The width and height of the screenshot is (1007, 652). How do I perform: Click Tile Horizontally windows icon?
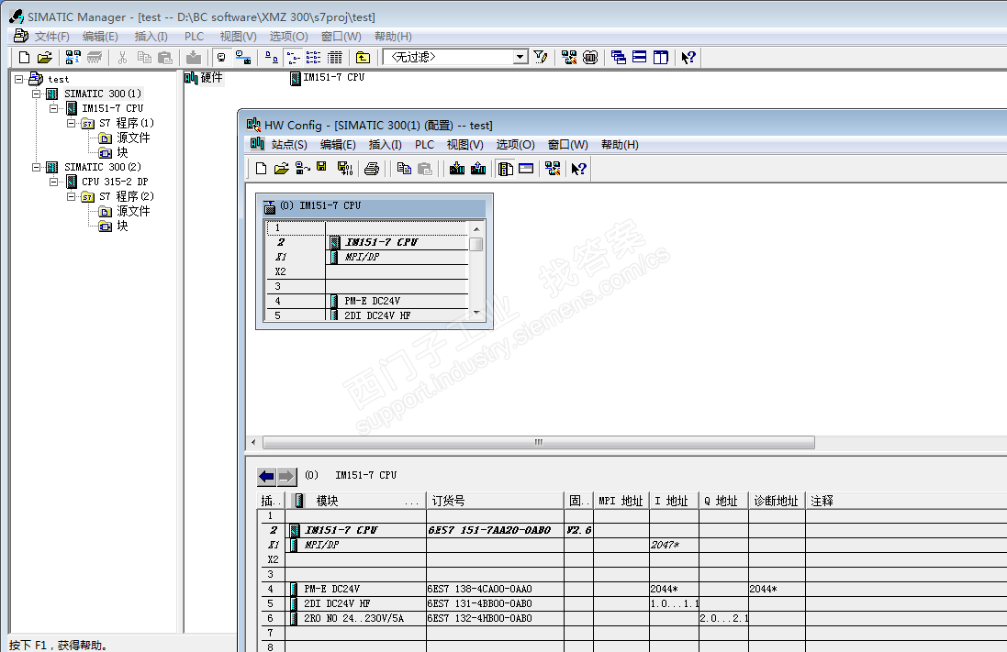point(640,58)
